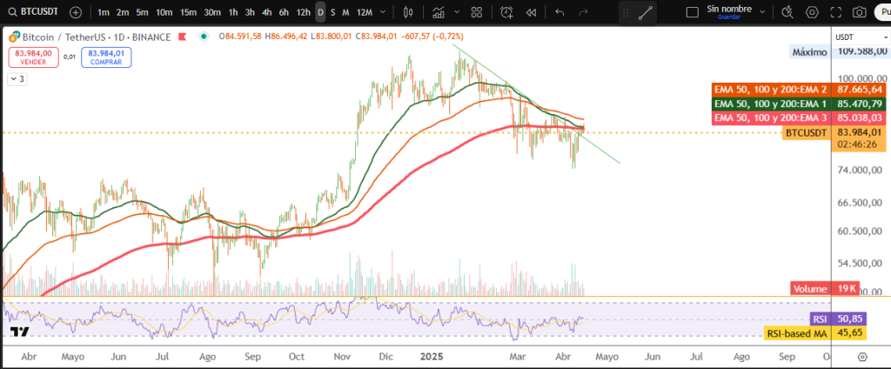Click the RSI-based MA 45,65 label
Screen dimensions: 891x369
[815, 333]
